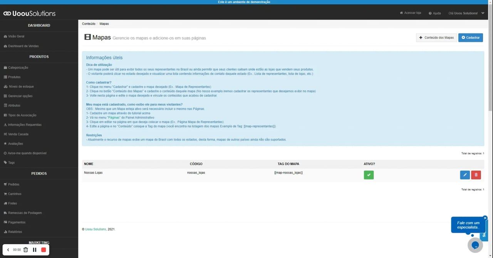Click the Venda Casada shuffle icon

point(5,134)
